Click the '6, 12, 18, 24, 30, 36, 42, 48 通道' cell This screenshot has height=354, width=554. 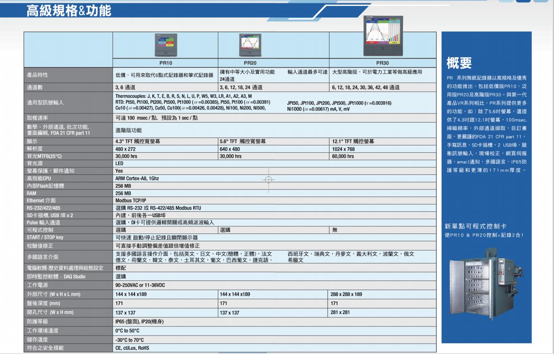(365, 87)
